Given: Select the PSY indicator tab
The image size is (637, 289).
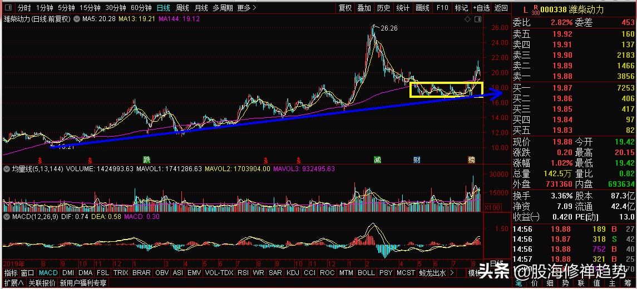Looking at the screenshot, I should tap(386, 273).
